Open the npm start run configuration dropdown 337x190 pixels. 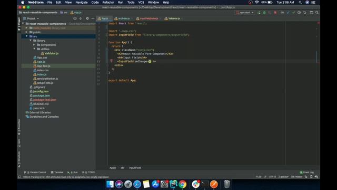[245, 13]
